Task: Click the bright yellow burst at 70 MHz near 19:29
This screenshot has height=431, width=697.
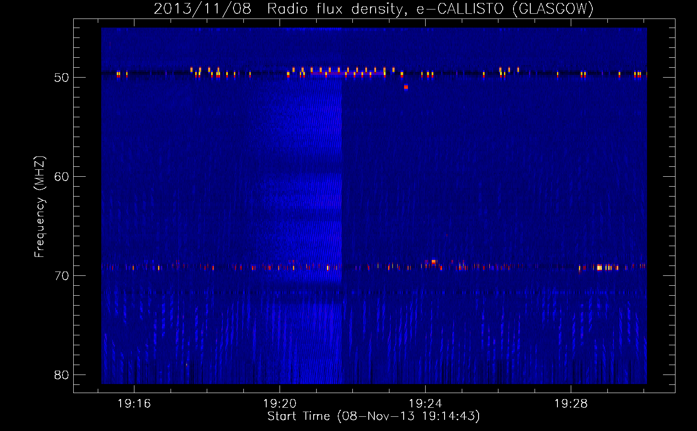Action: tap(599, 268)
